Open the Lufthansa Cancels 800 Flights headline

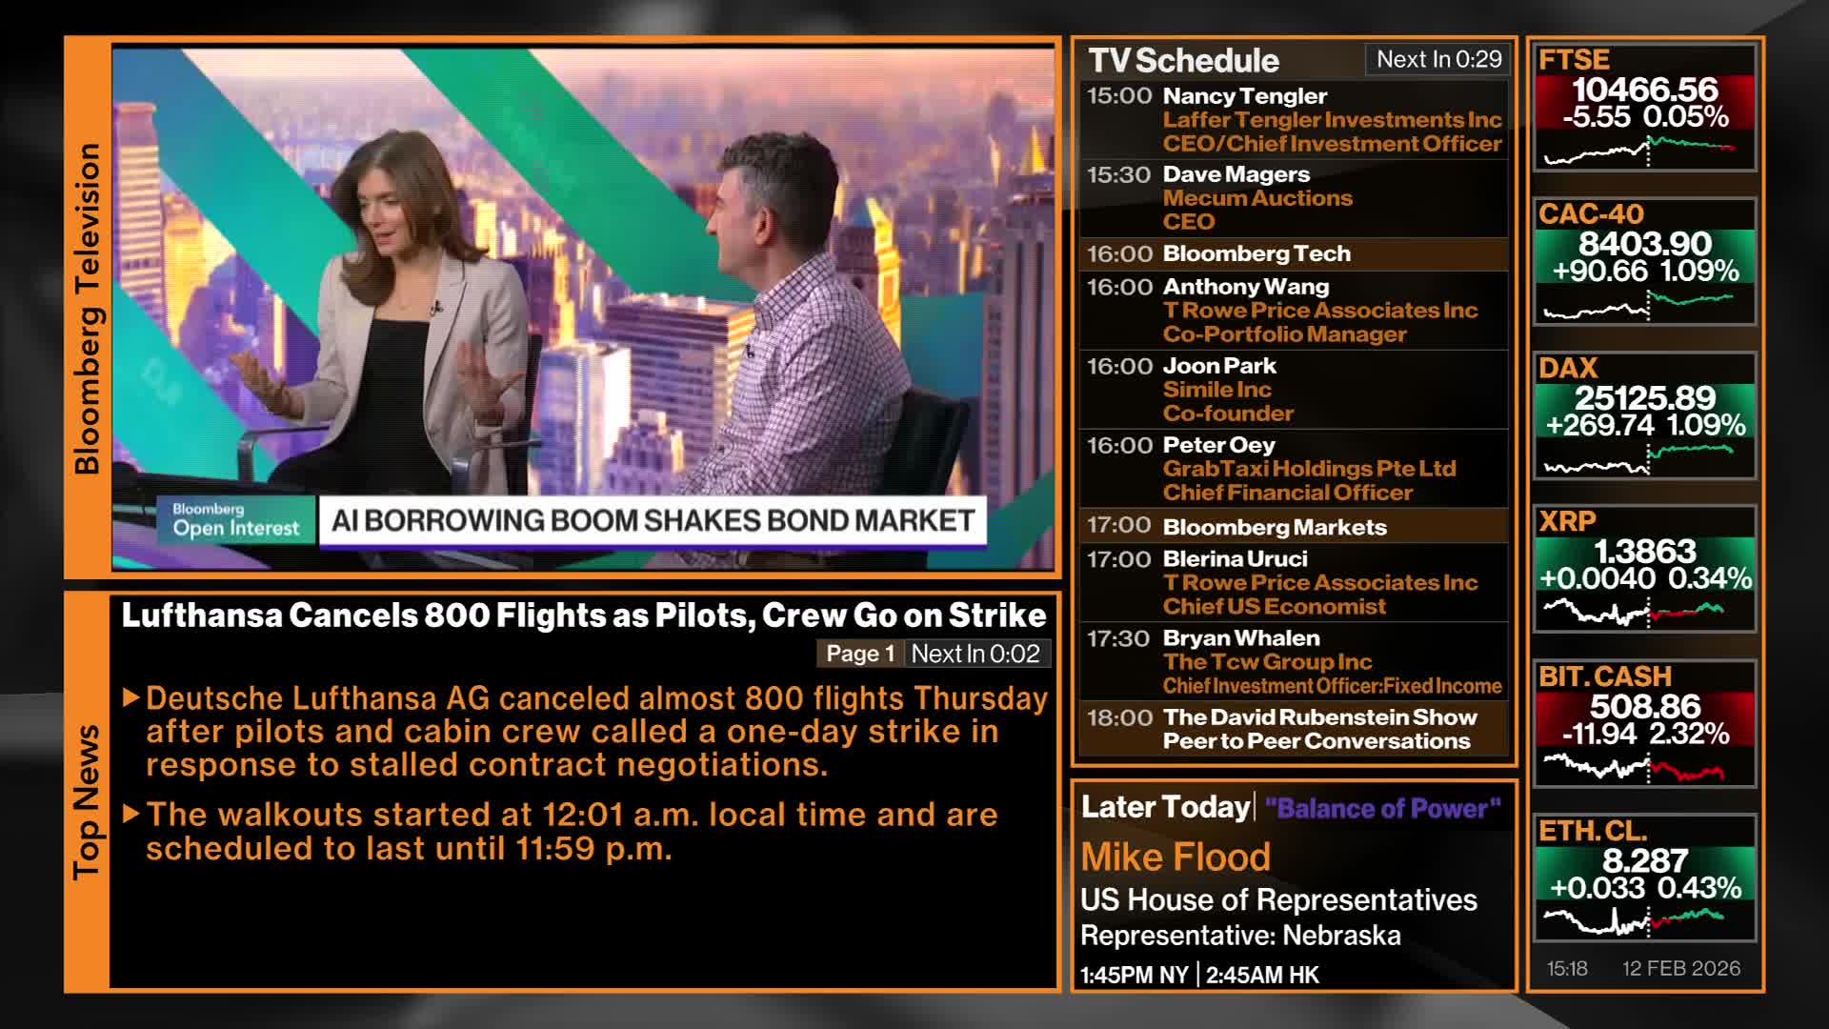pyautogui.click(x=583, y=615)
